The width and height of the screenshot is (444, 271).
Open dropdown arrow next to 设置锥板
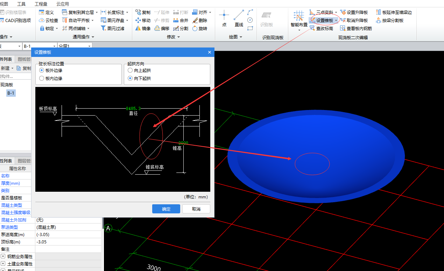click(336, 21)
